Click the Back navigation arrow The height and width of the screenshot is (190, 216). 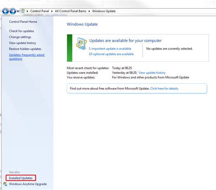point(5,11)
